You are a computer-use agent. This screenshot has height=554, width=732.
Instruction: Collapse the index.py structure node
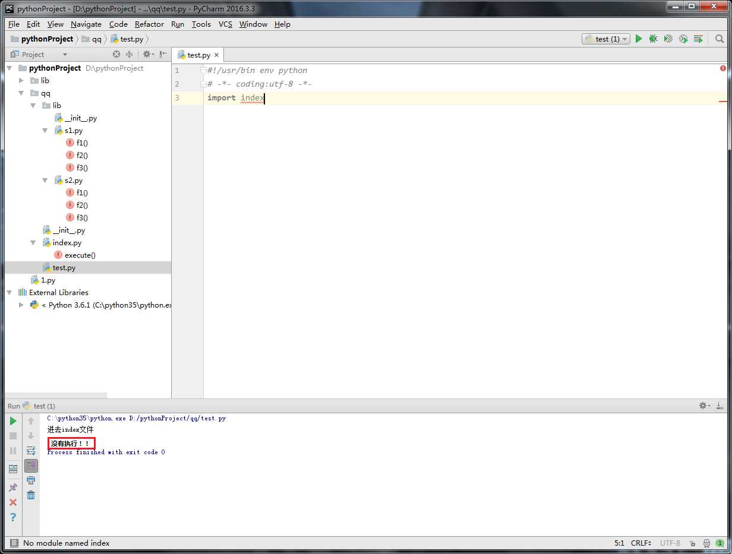click(x=33, y=242)
